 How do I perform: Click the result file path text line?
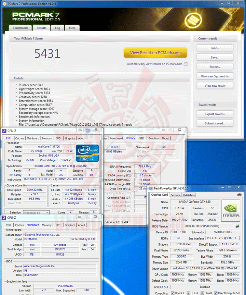75,125
